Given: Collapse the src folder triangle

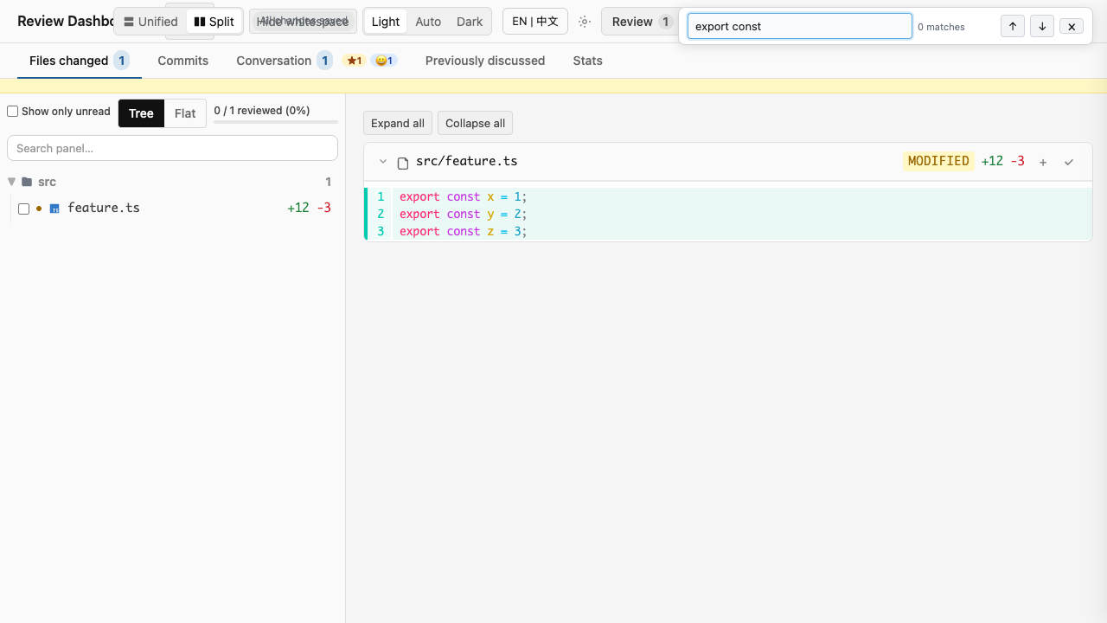Looking at the screenshot, I should [12, 182].
